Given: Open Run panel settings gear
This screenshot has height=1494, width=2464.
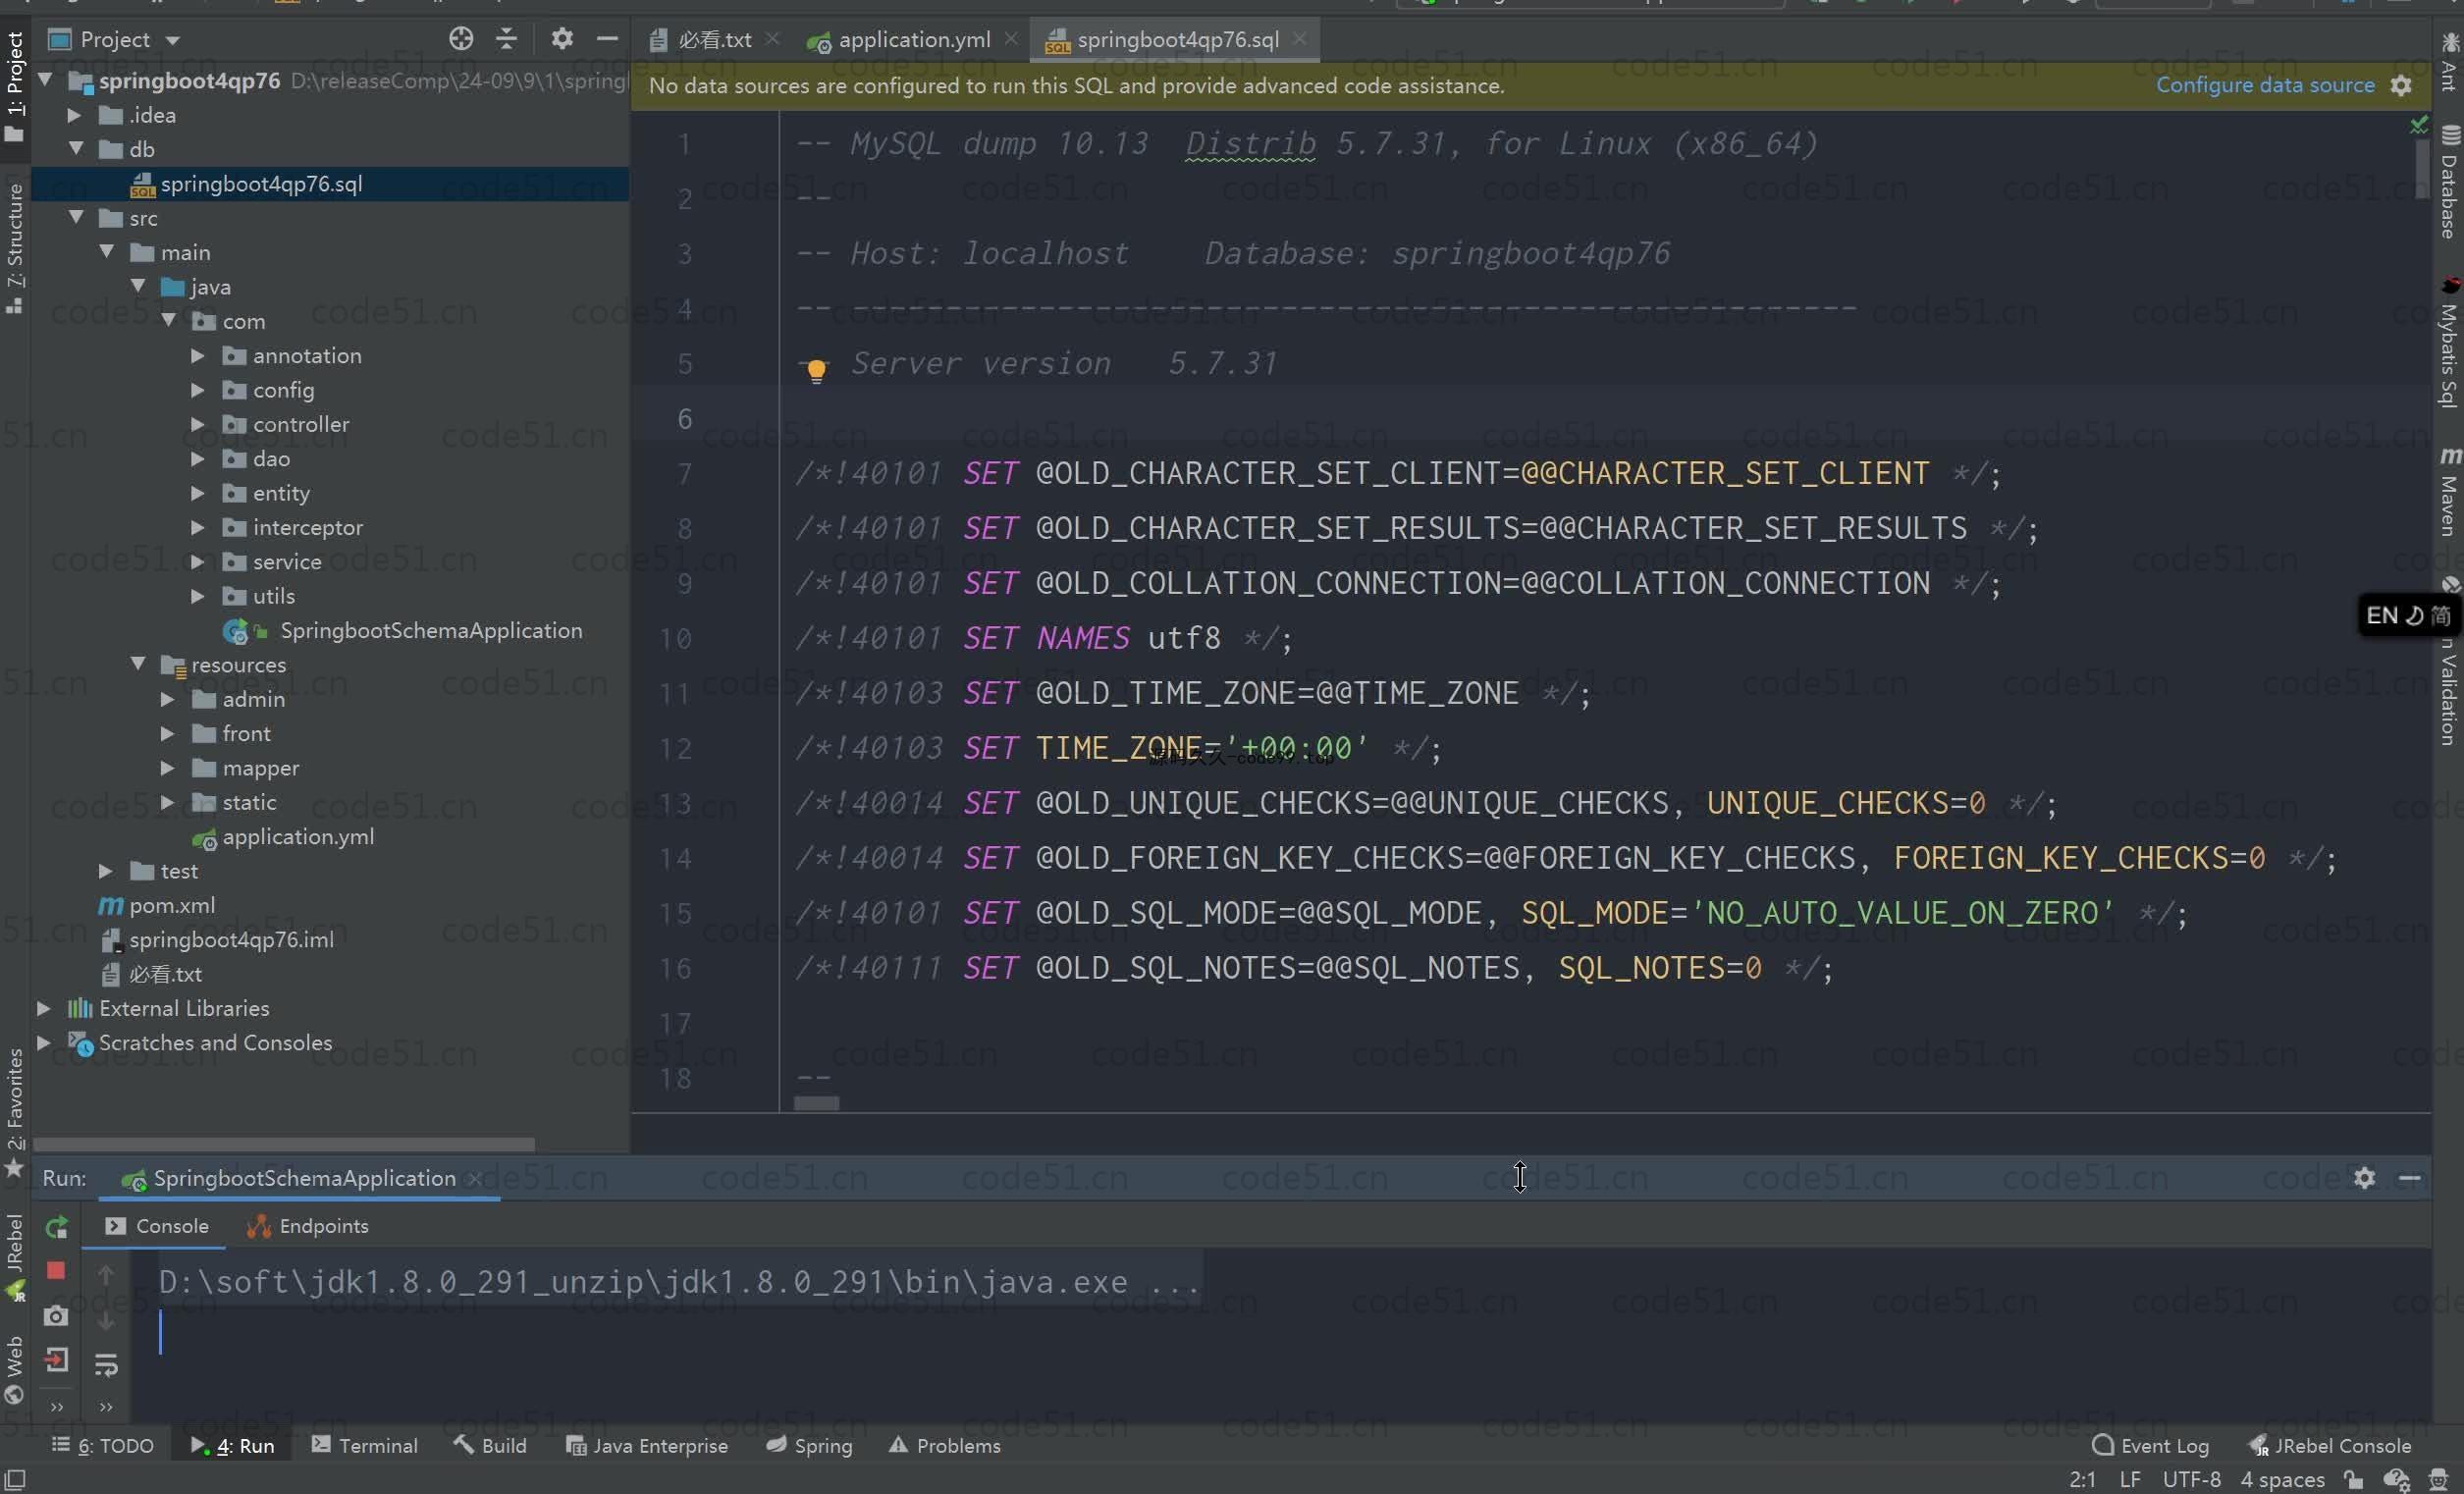Looking at the screenshot, I should click(2364, 1178).
